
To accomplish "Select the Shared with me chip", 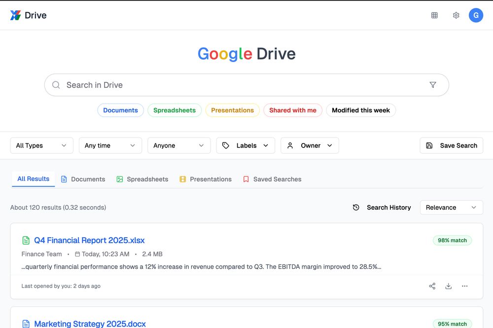I will (x=293, y=110).
